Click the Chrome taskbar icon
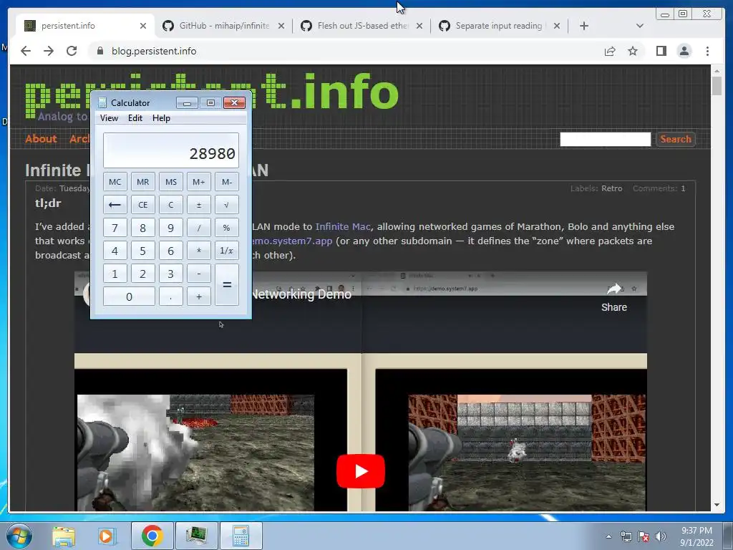Screen dimensions: 733x550 (152, 536)
